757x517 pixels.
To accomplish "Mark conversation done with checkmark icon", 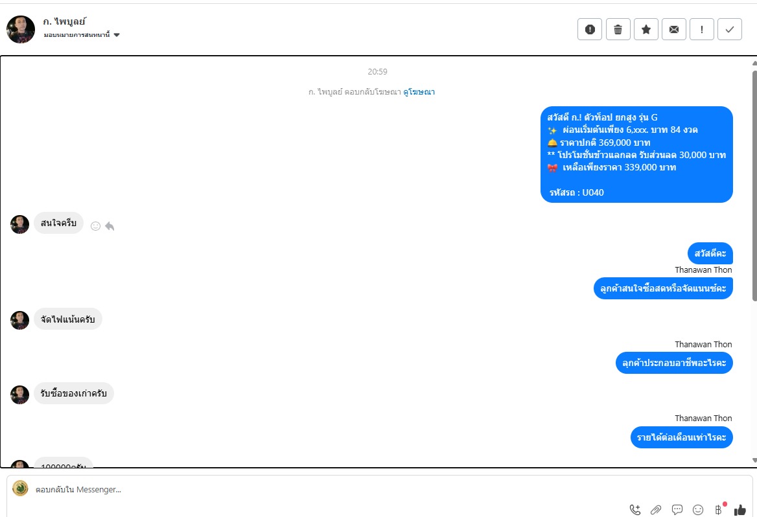I will (730, 29).
